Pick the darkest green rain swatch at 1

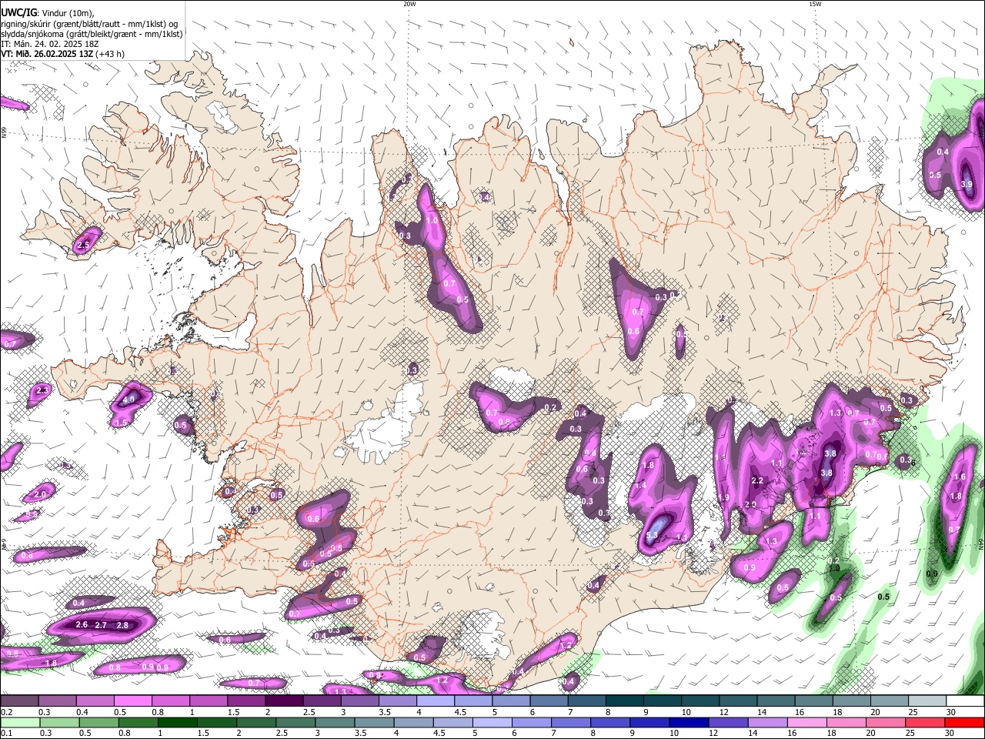(x=177, y=722)
